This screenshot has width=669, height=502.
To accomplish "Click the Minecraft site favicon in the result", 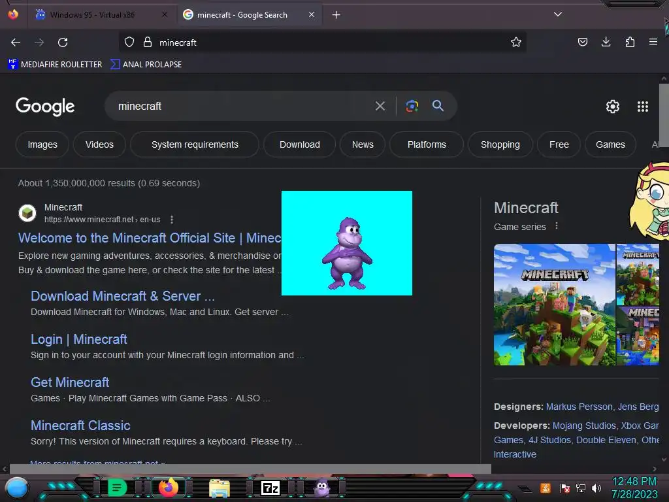I will pyautogui.click(x=27, y=212).
